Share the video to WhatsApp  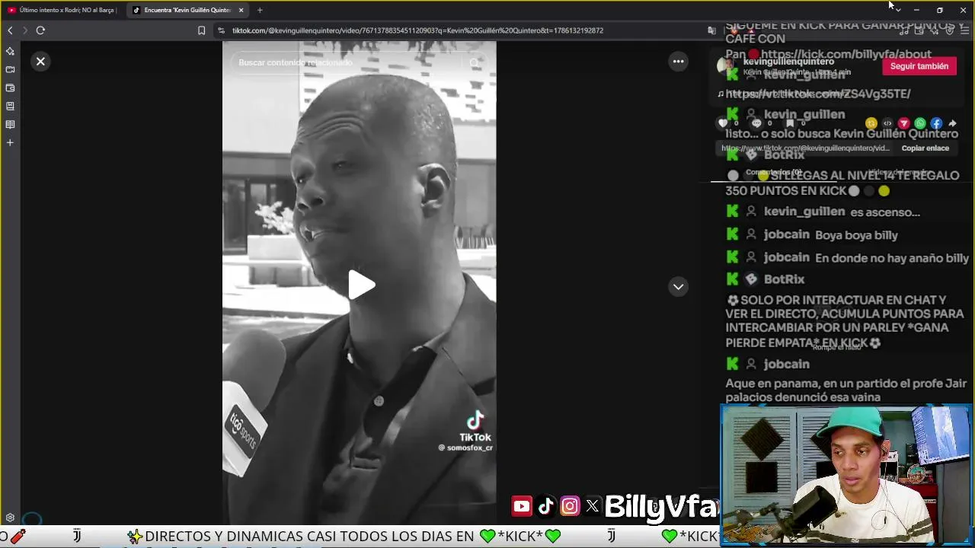[x=920, y=123]
